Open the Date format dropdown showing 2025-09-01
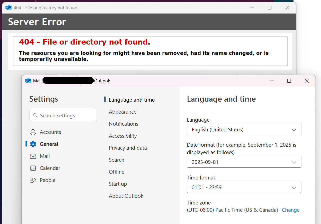 (244, 162)
